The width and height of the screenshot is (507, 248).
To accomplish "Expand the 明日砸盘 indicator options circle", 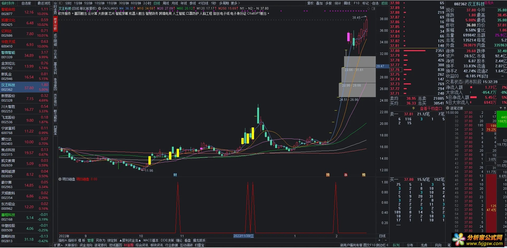I will 60,179.
